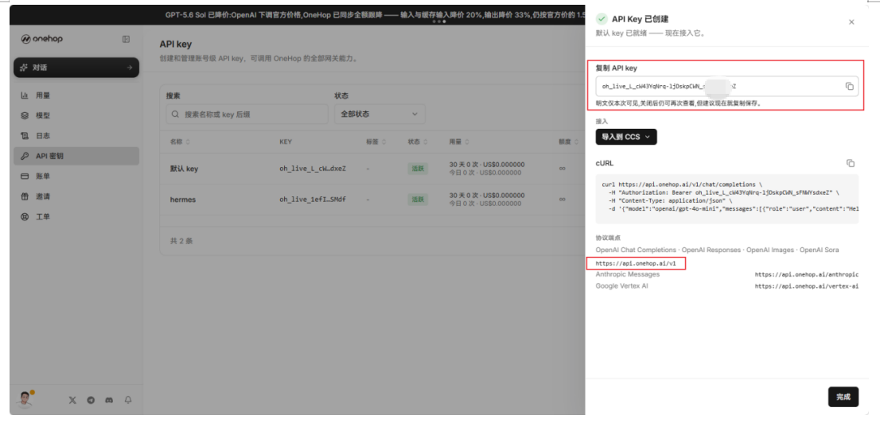Copy the API key with the copy icon
Viewport: 880px width, 431px height.
849,87
